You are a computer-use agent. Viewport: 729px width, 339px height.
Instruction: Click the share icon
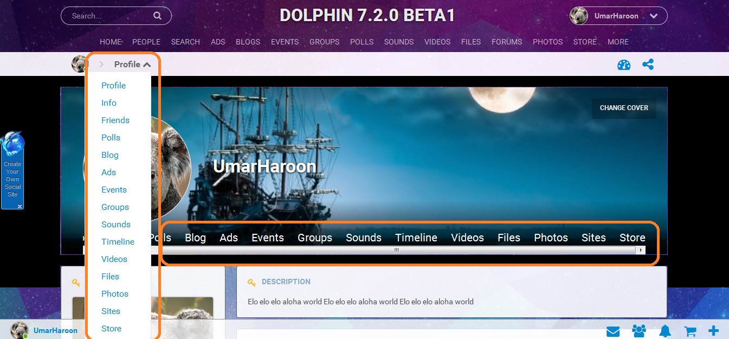pos(648,65)
